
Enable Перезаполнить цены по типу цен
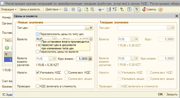pyautogui.click(x=37, y=34)
